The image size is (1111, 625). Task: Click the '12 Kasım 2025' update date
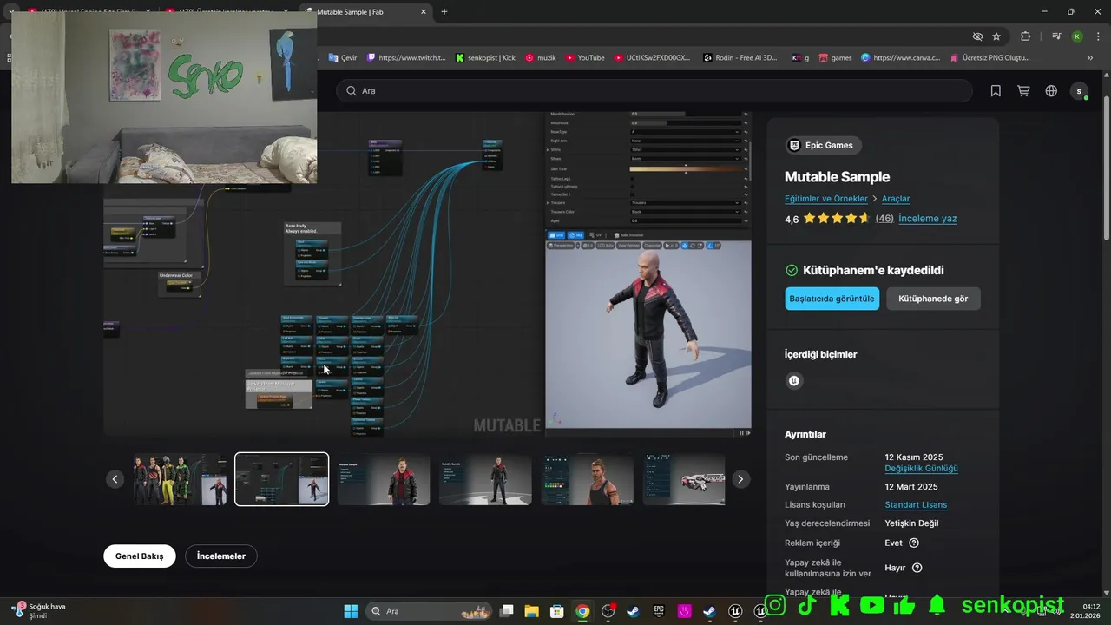tap(914, 457)
